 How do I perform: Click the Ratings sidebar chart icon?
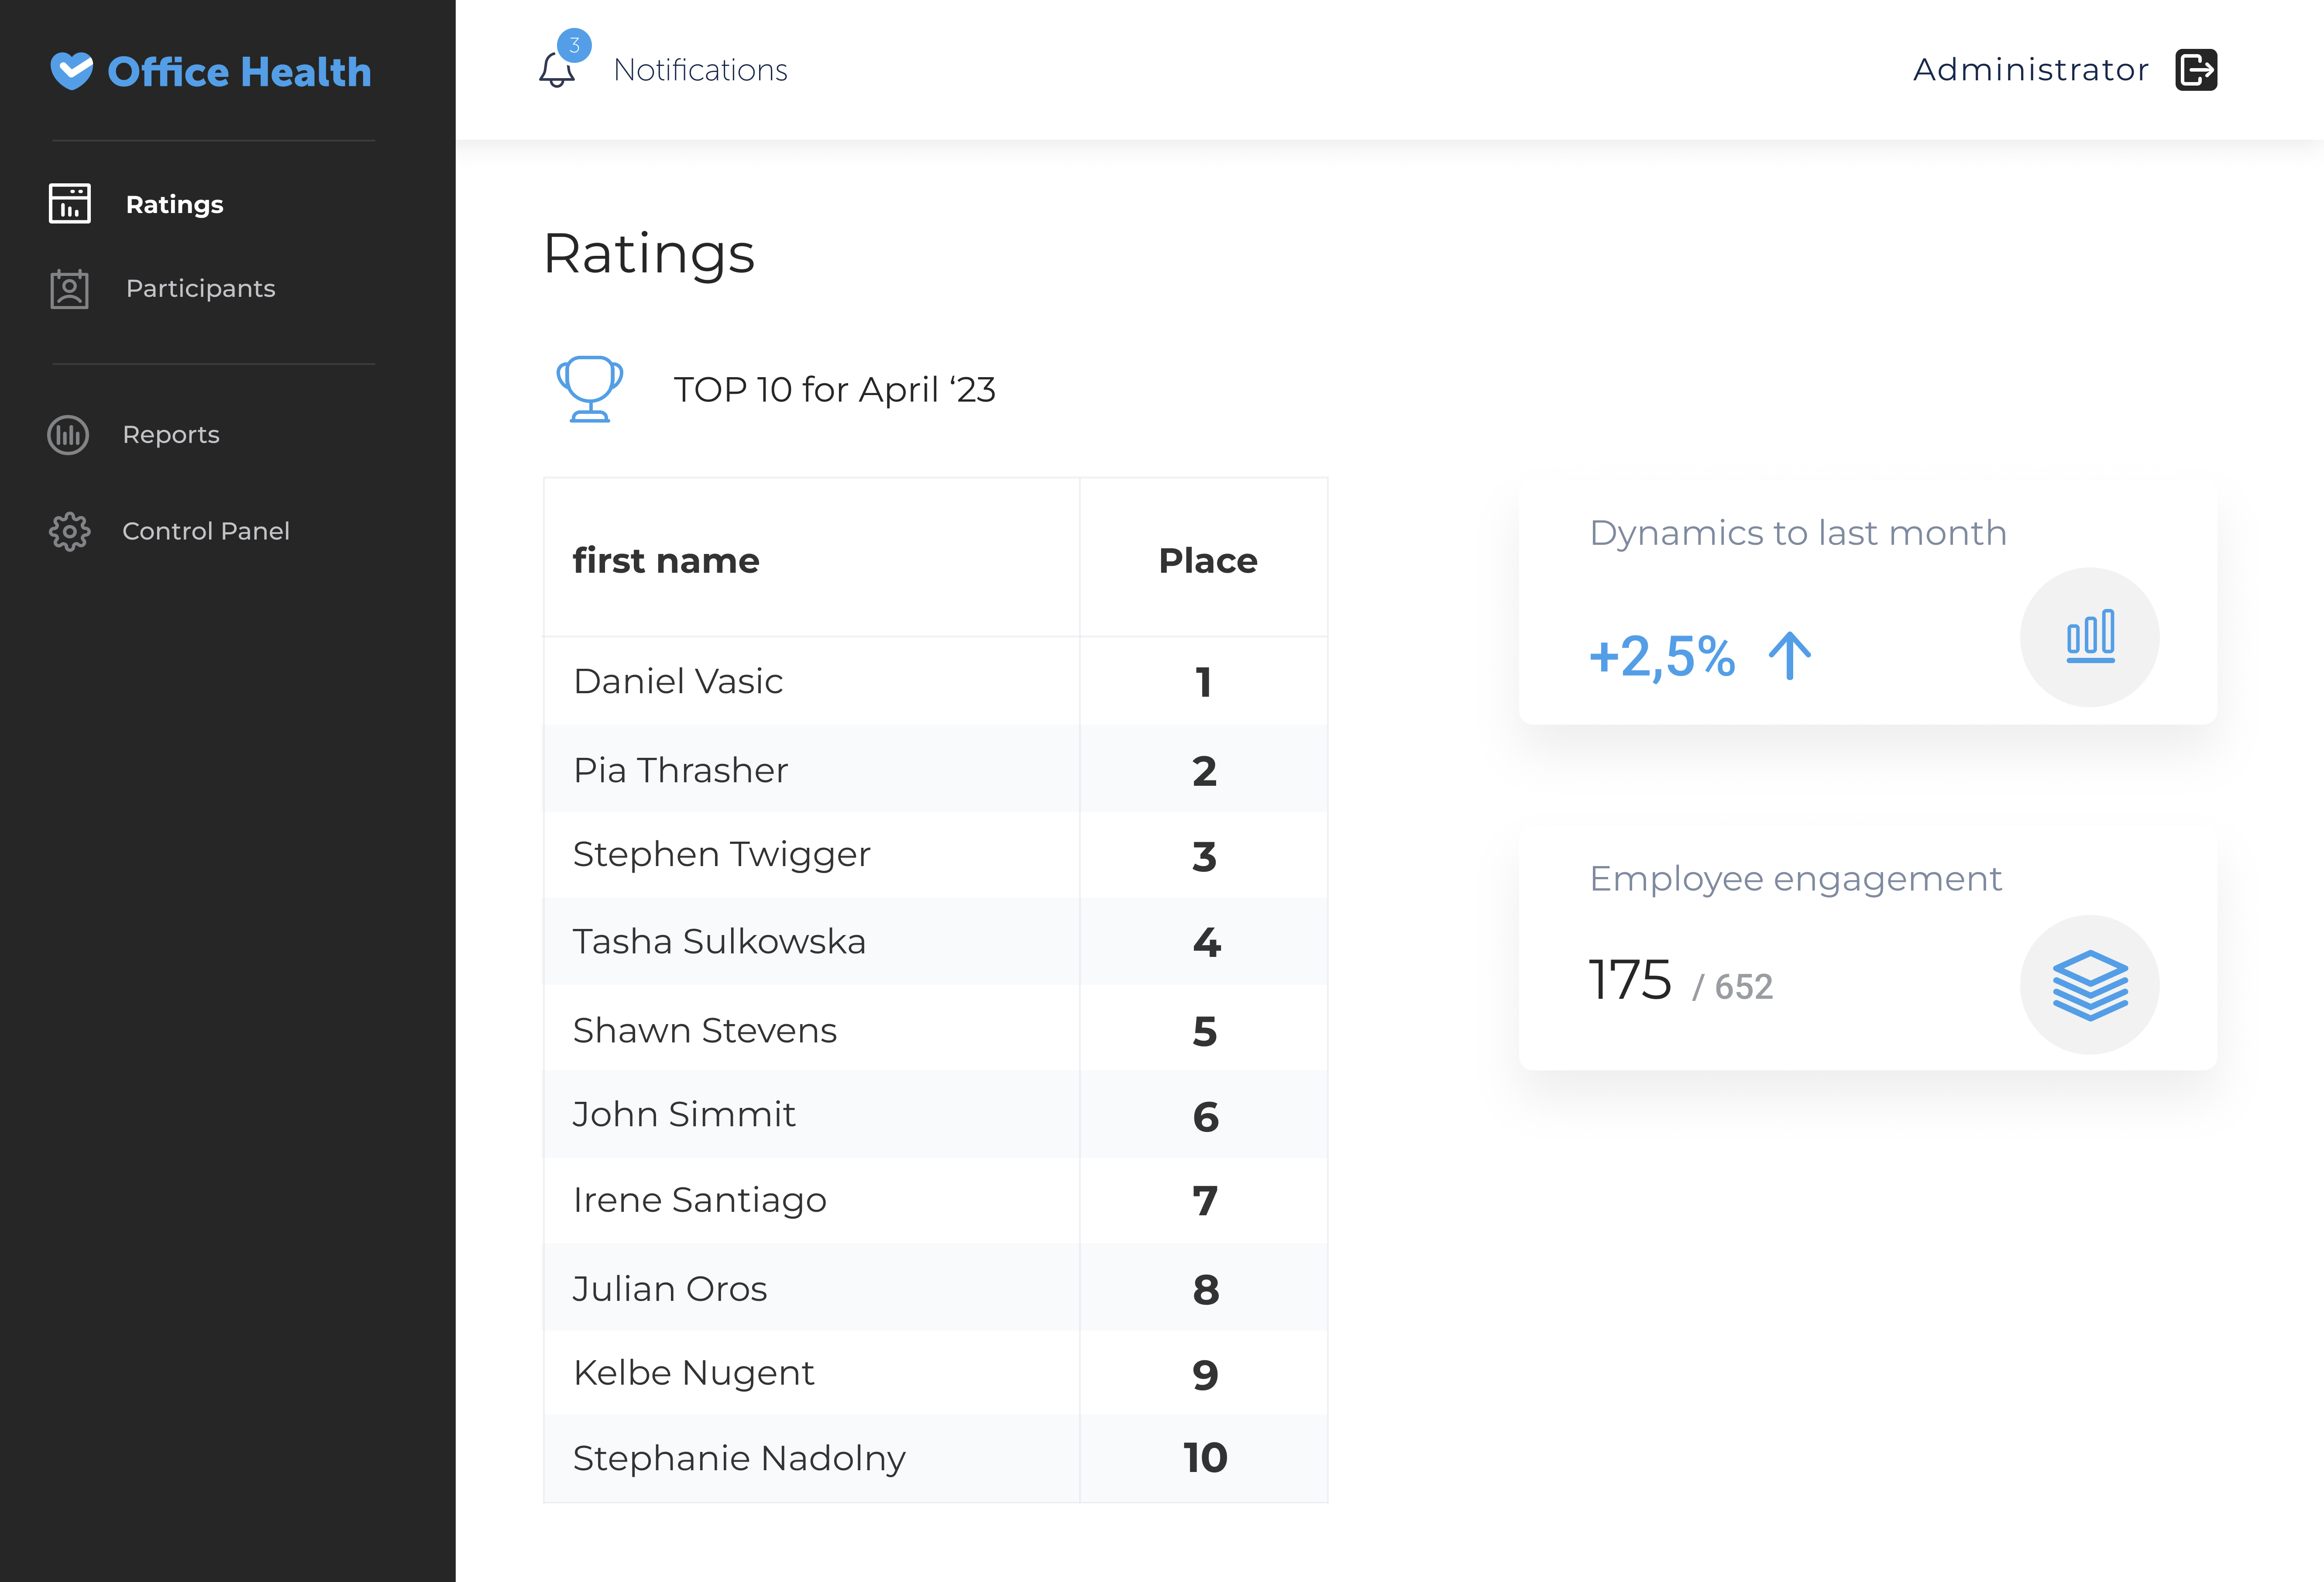tap(70, 204)
